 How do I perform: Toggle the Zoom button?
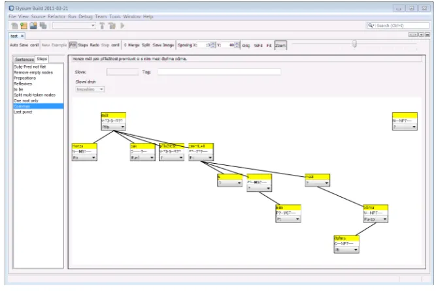click(280, 46)
